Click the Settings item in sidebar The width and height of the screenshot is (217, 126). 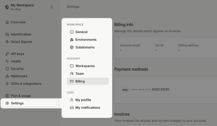pos(17,103)
